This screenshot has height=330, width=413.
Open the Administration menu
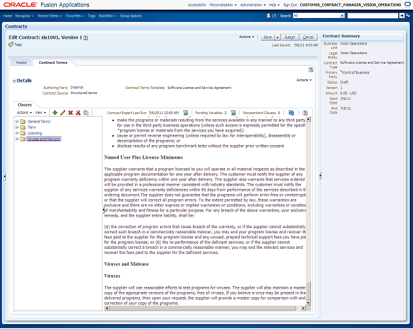click(x=253, y=5)
